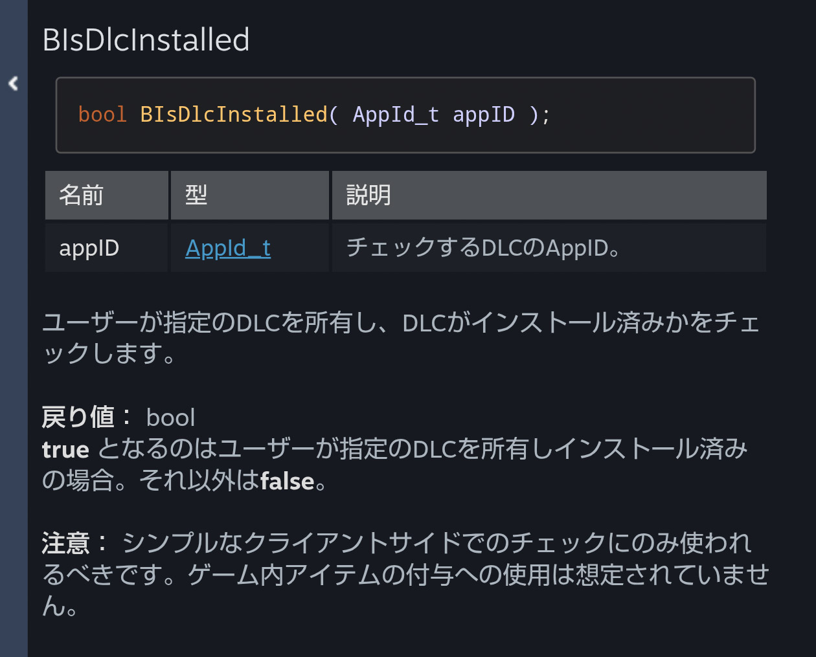
Task: Collapse the sidebar using the left chevron
Action: click(x=13, y=84)
